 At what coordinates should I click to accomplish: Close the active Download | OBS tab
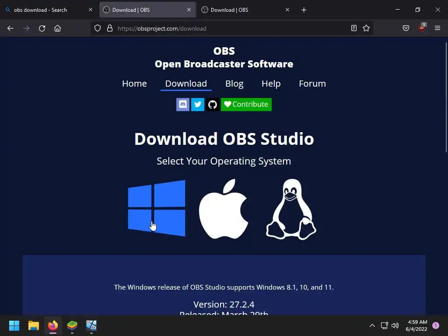pos(189,10)
